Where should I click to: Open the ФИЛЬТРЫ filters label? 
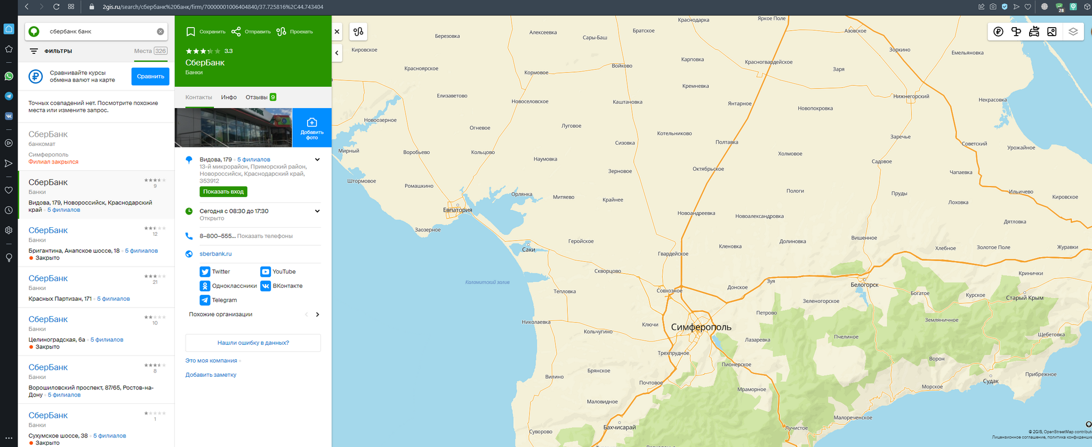(x=58, y=51)
